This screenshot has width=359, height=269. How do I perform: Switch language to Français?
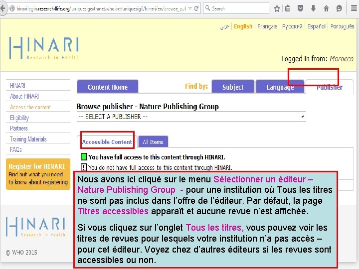pos(267,26)
